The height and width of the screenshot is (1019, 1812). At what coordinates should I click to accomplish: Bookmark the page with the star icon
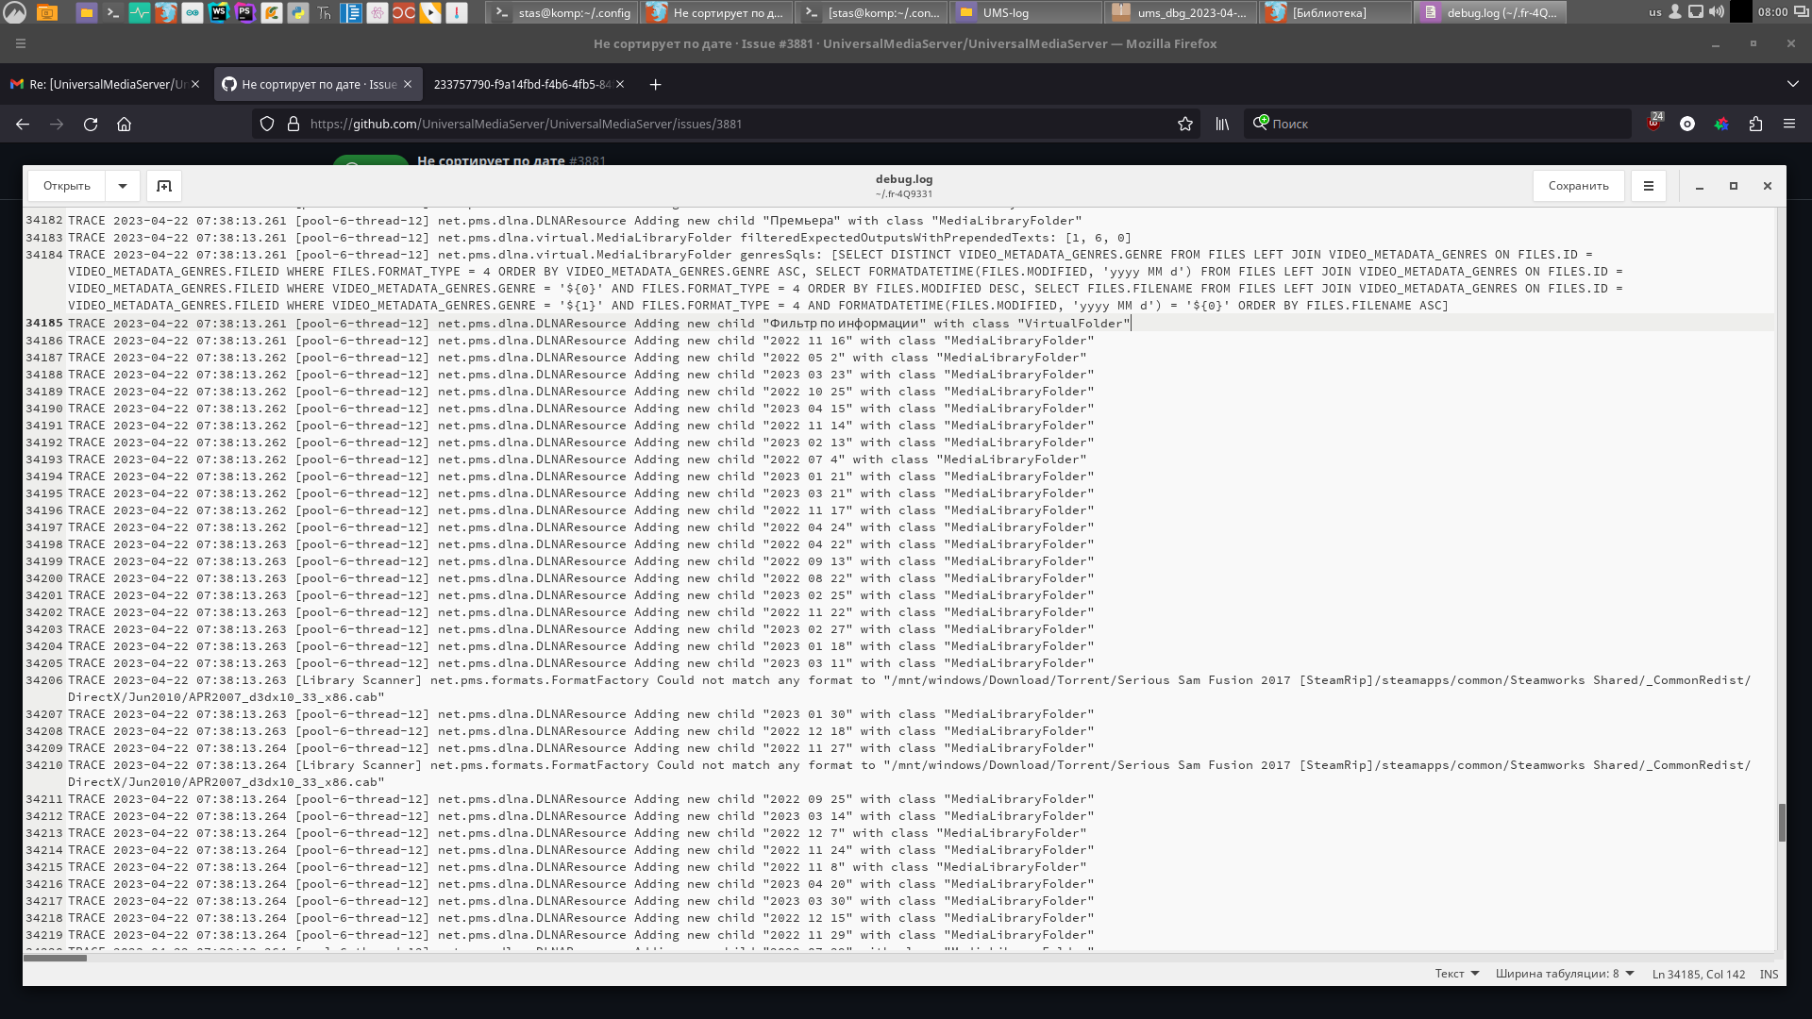[x=1185, y=124]
